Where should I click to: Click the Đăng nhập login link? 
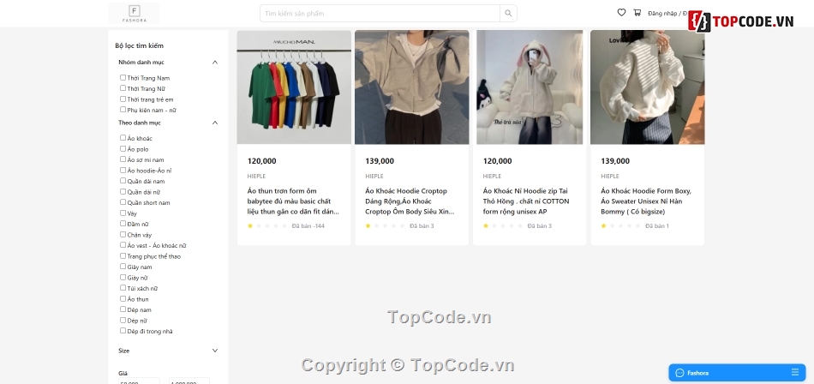pyautogui.click(x=662, y=14)
